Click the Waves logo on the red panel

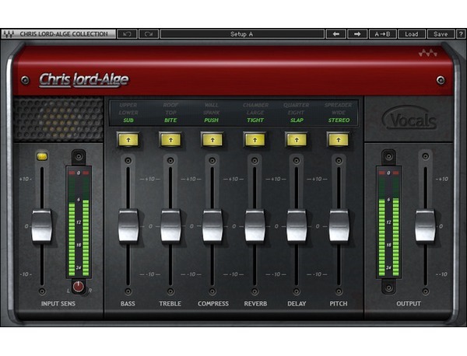pos(428,53)
